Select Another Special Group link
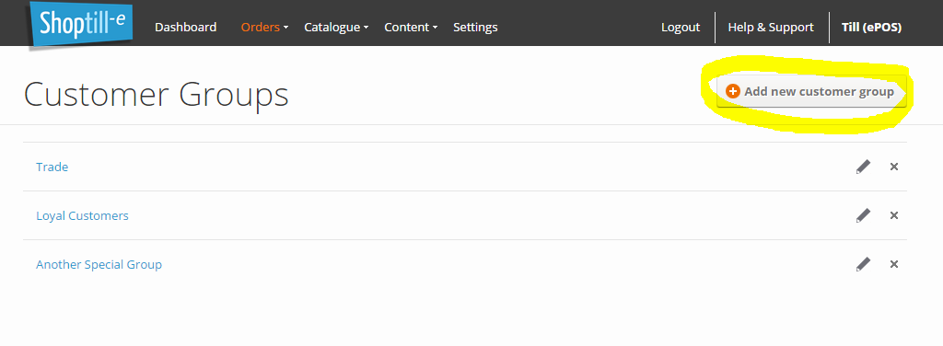The image size is (943, 346). (x=99, y=264)
